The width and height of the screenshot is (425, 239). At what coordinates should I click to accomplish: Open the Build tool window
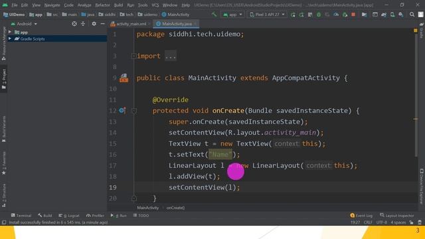pos(45,215)
